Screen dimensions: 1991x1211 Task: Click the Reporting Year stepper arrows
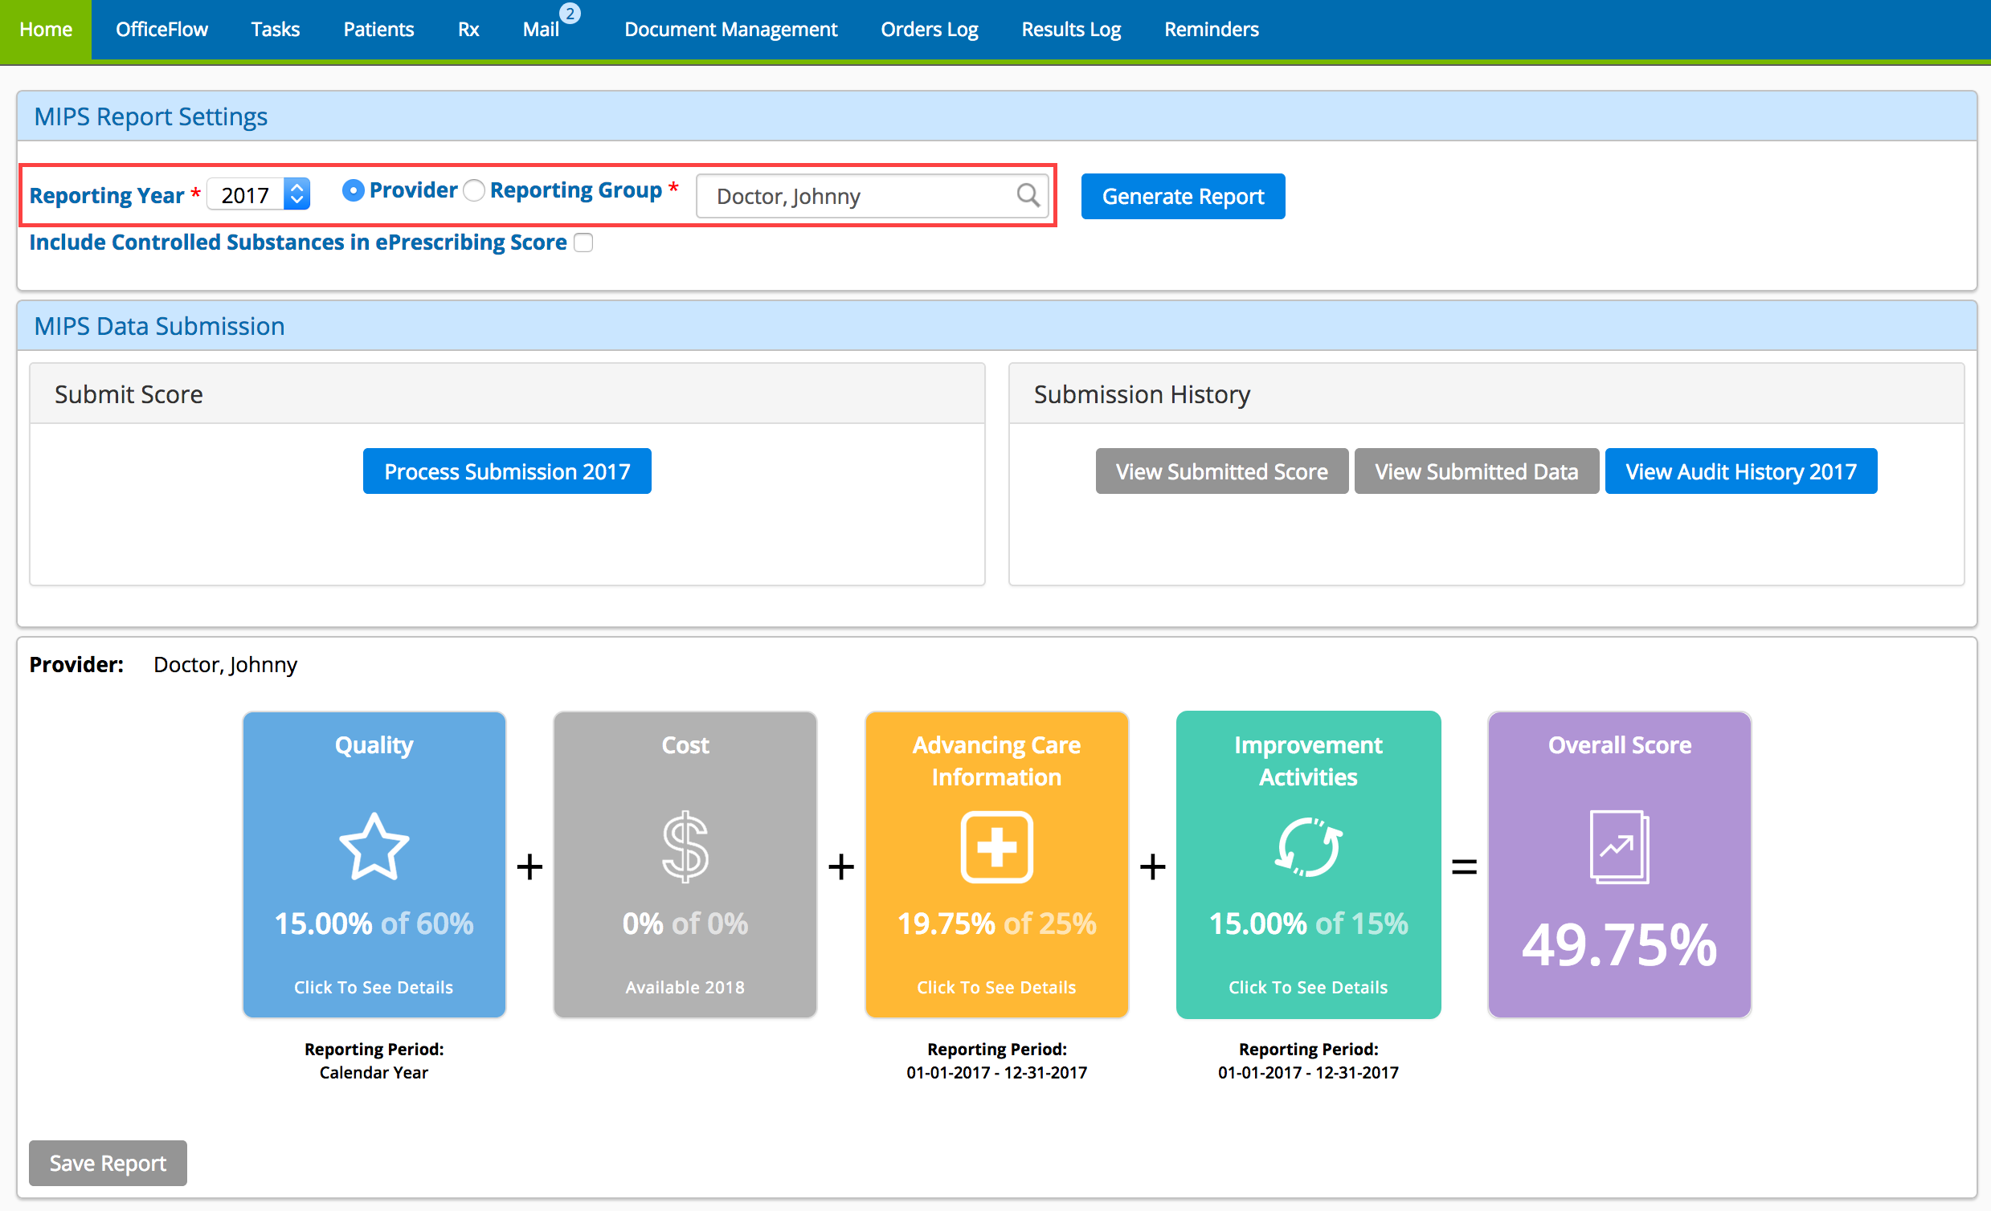[x=296, y=194]
